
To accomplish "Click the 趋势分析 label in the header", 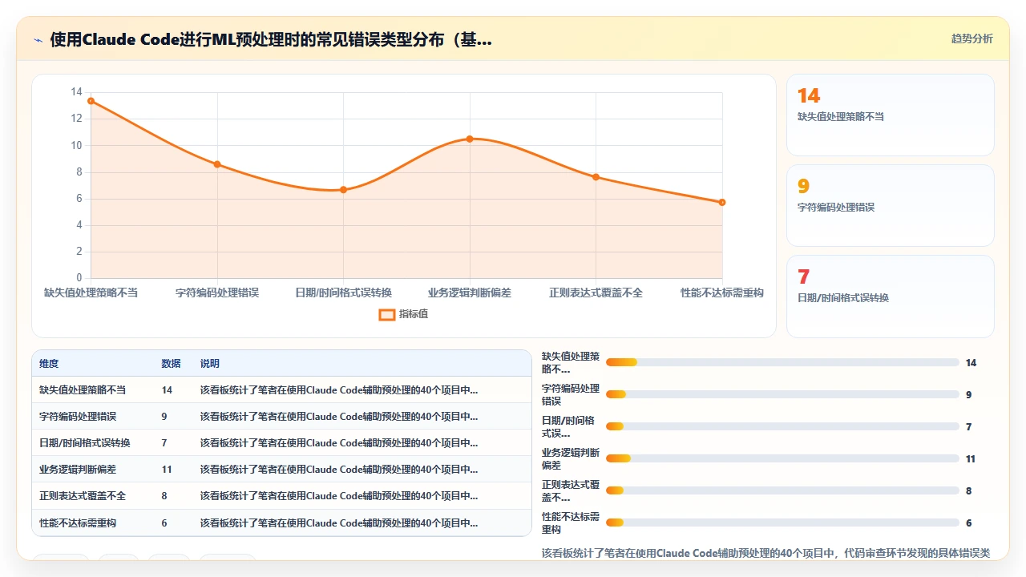I will [x=971, y=38].
